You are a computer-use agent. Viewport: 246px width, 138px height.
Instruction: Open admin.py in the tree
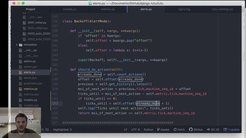[30, 61]
